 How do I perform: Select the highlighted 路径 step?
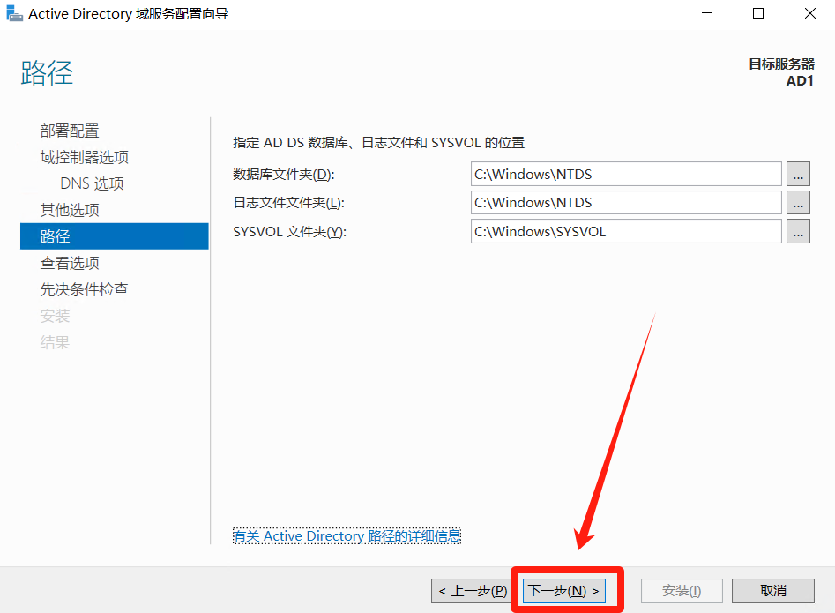click(55, 236)
